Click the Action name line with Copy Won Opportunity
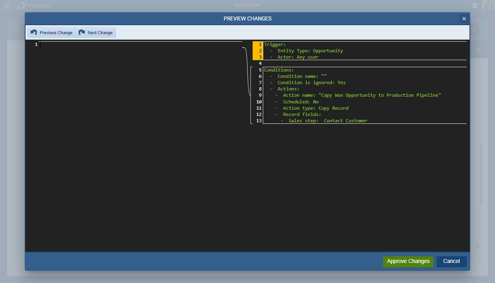The image size is (495, 283). point(361,95)
